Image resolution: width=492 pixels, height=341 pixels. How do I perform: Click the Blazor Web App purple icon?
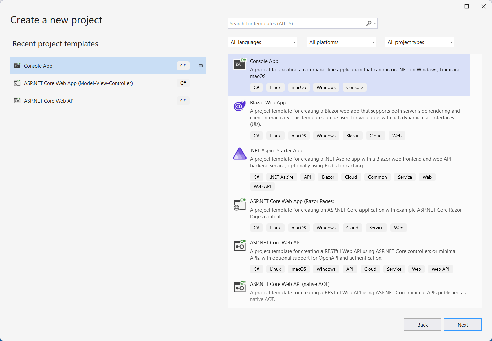click(x=240, y=106)
